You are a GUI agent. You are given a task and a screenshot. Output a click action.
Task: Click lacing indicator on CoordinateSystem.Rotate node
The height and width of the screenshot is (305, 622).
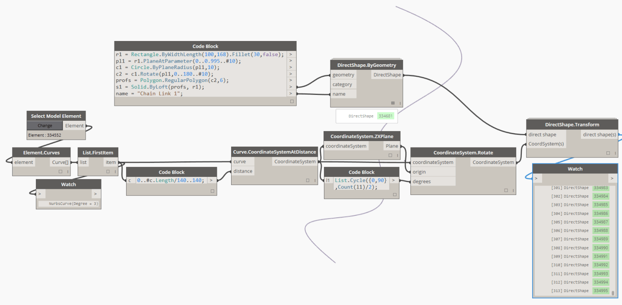(x=513, y=190)
